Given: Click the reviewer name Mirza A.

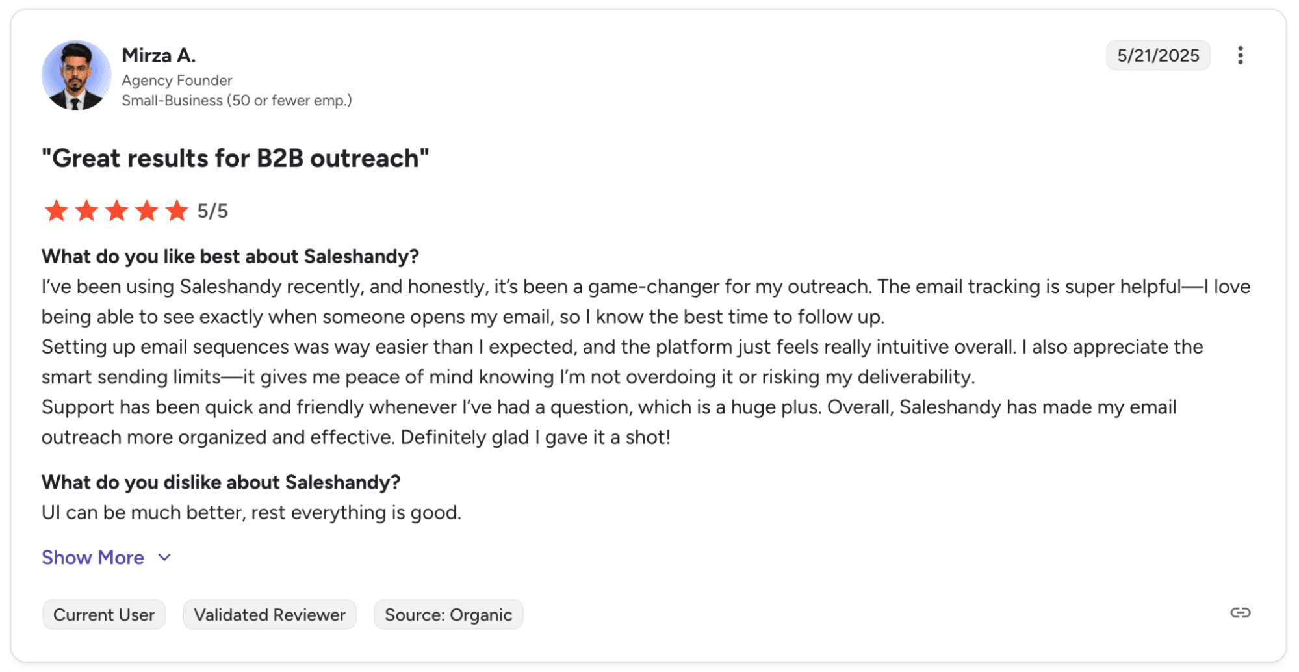Looking at the screenshot, I should (159, 56).
